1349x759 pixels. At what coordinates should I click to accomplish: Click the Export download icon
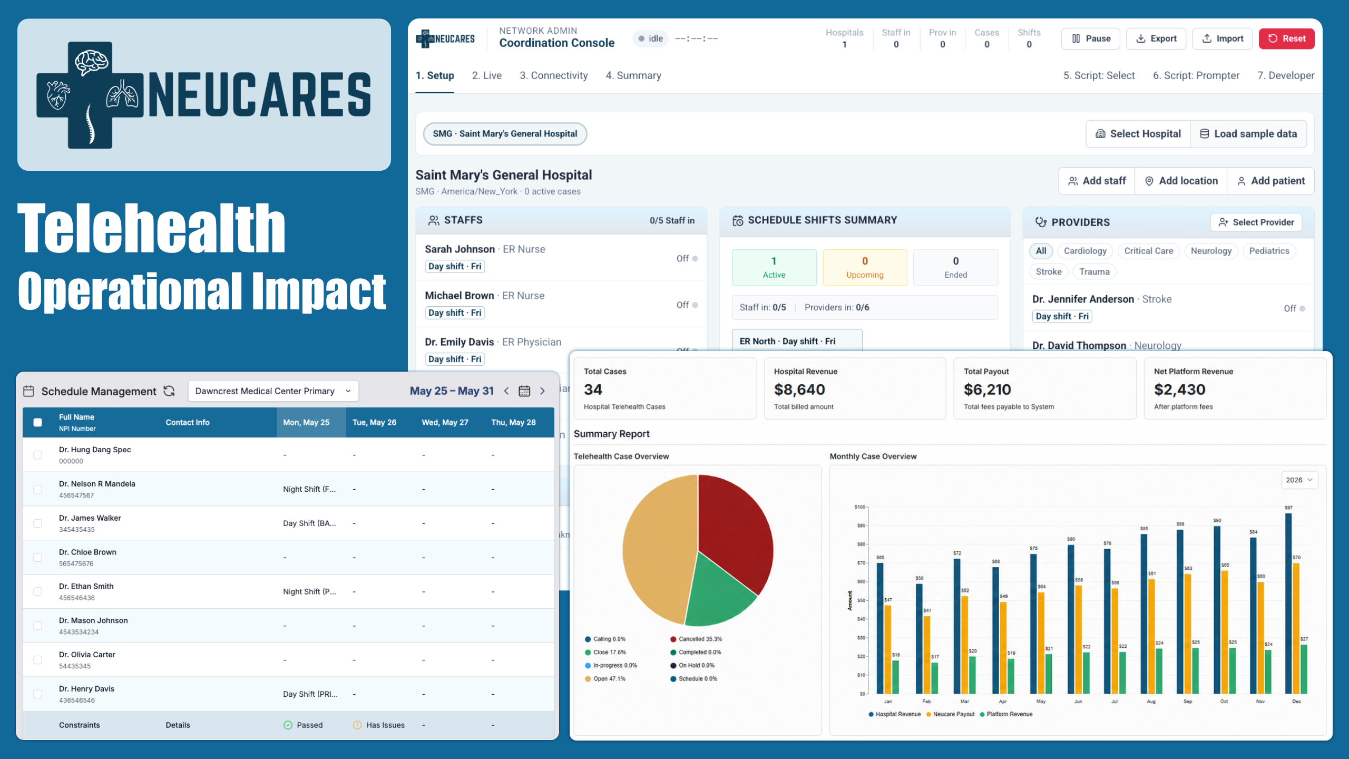pos(1141,38)
